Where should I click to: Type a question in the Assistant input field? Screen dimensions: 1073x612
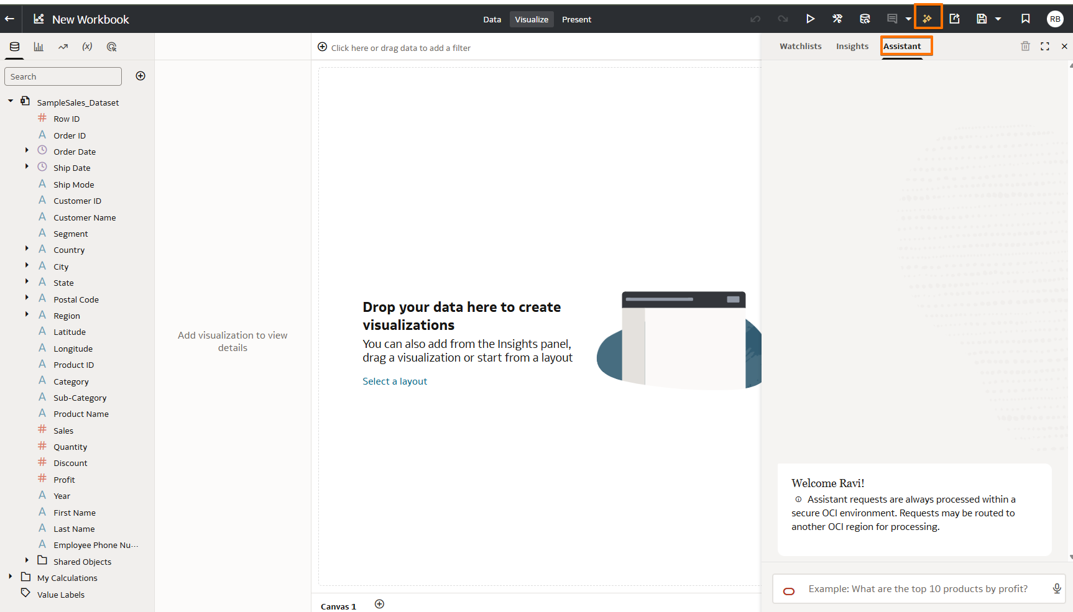click(x=914, y=588)
